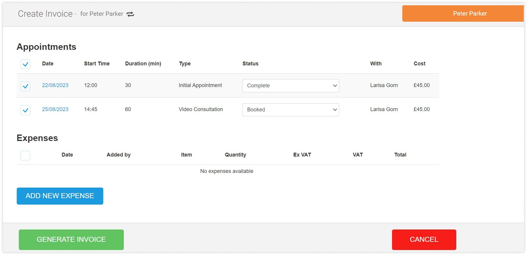Follow the 25/08/2023 appointment date link
The width and height of the screenshot is (527, 255).
(x=55, y=109)
